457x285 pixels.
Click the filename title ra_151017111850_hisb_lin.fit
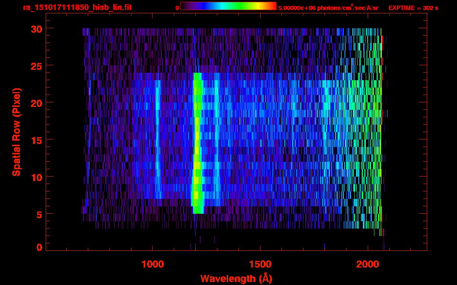(77, 7)
